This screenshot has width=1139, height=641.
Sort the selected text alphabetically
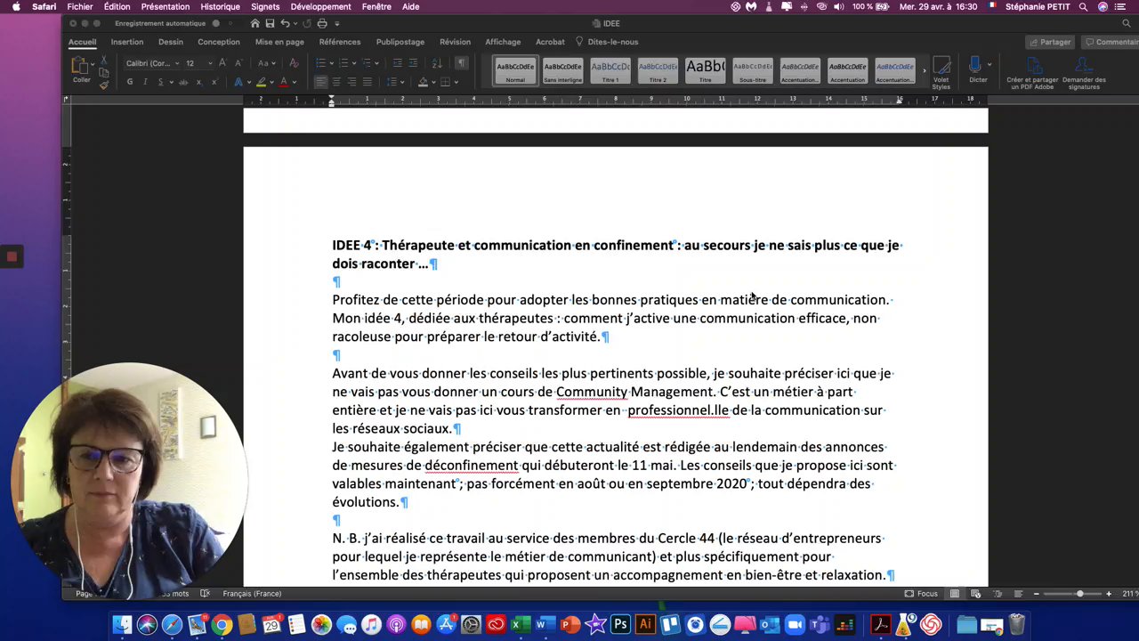[437, 63]
